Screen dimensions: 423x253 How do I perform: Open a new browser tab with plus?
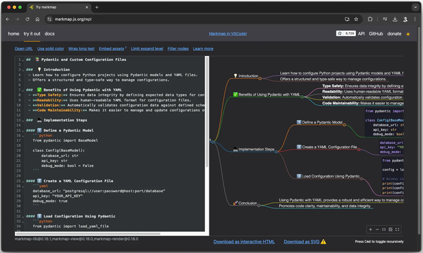click(x=97, y=7)
